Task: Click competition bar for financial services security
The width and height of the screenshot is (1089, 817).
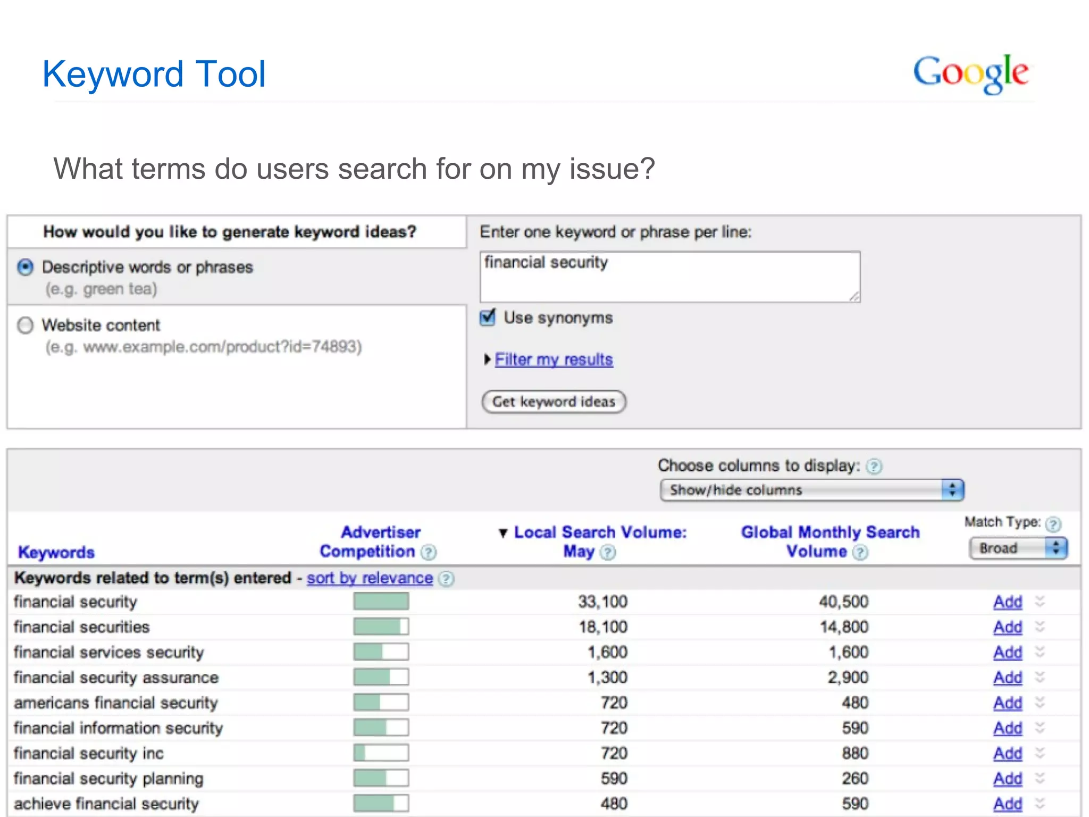Action: point(381,652)
